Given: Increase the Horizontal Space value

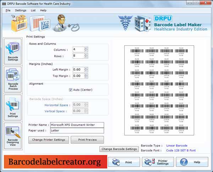Looking at the screenshot, I should [86, 103].
